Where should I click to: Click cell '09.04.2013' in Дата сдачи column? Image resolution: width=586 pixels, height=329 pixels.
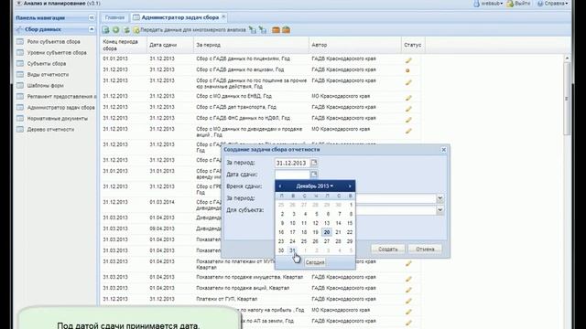click(x=162, y=228)
